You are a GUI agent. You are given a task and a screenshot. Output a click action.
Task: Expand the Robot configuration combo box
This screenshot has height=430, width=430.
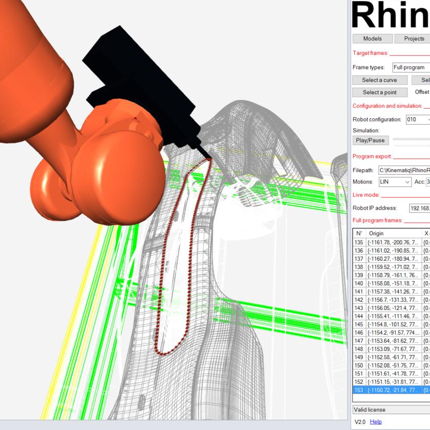417,119
